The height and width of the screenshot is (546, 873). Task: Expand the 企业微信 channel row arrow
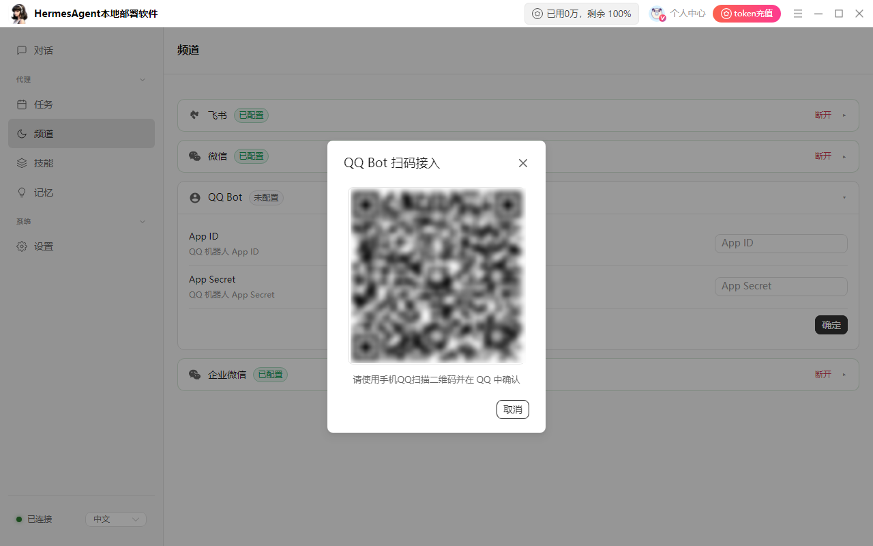click(x=844, y=375)
